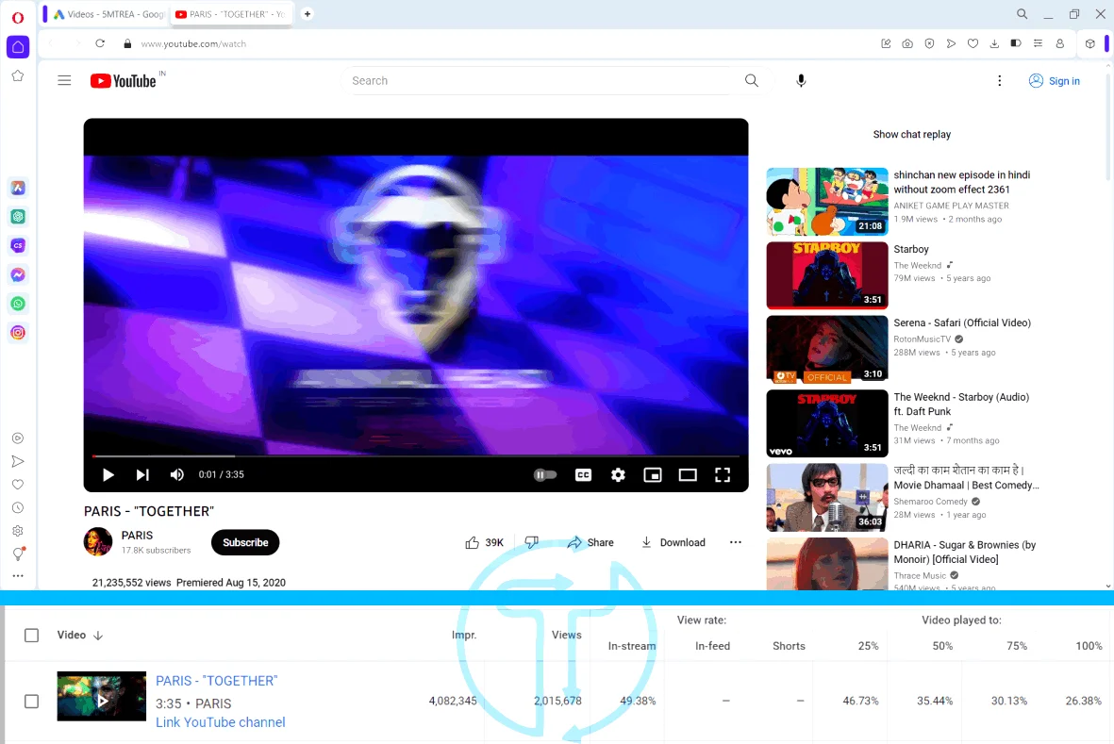Go to YouTube home via logo
This screenshot has height=744, width=1114.
(123, 81)
